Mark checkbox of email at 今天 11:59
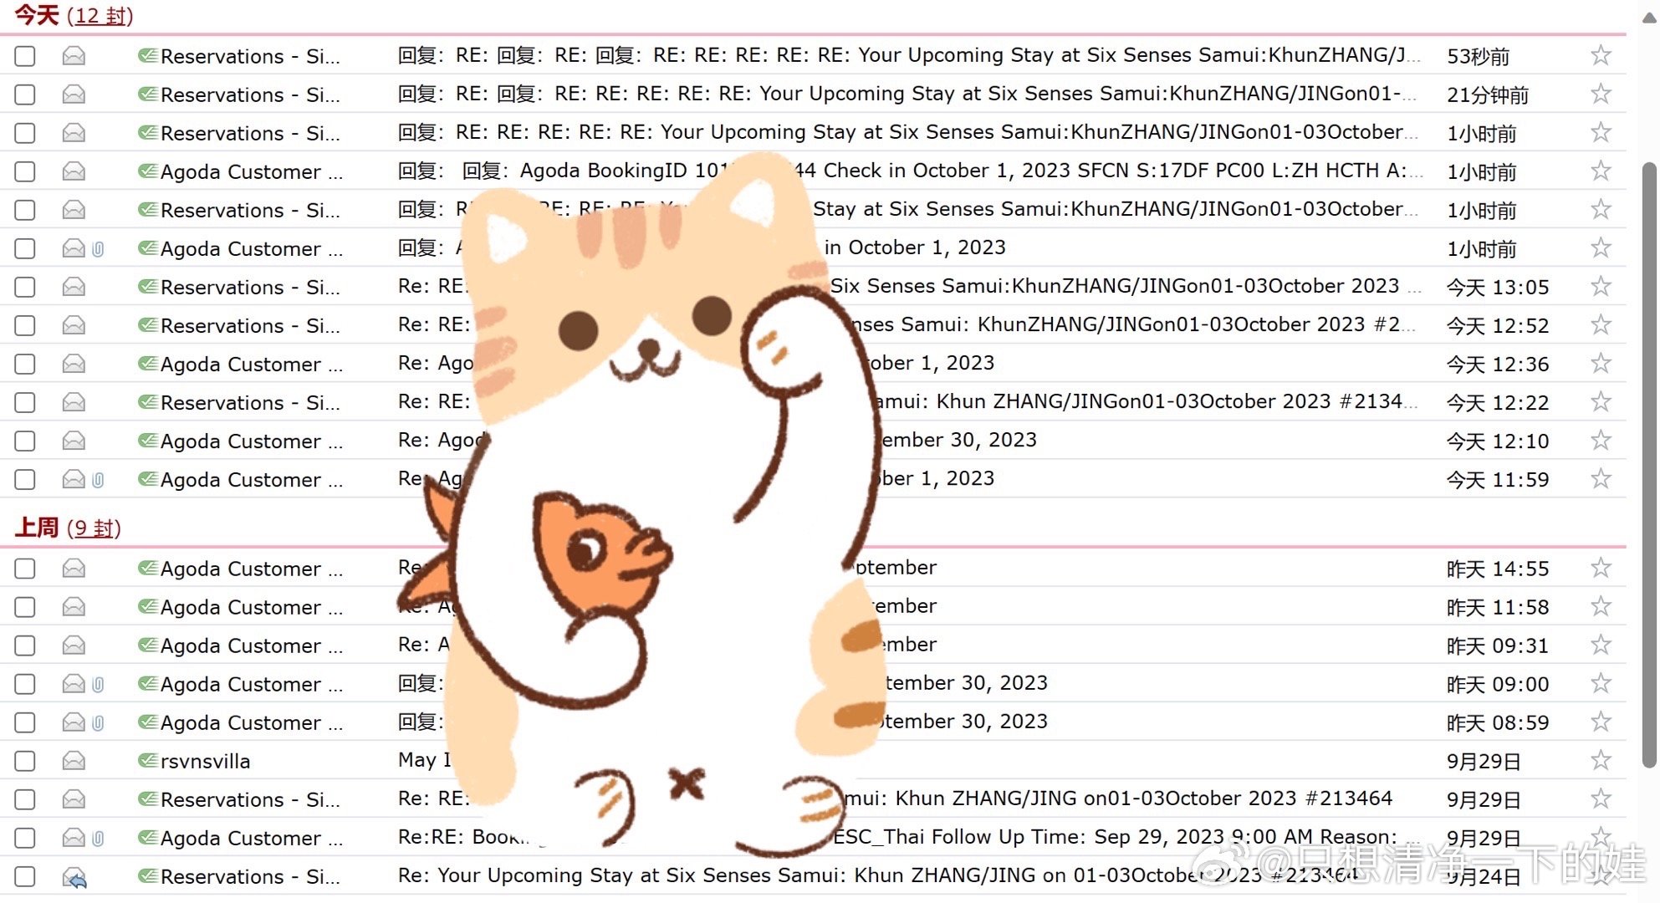1660x903 pixels. (25, 479)
